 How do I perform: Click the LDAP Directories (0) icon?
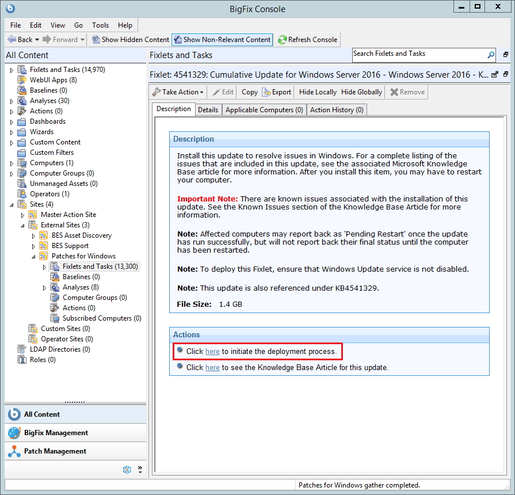[22, 349]
